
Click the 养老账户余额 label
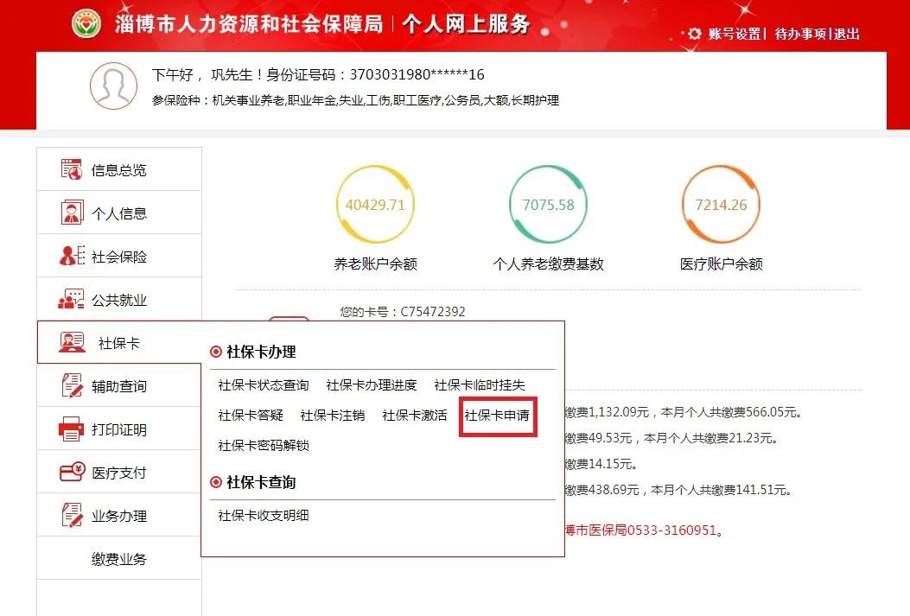[x=375, y=264]
